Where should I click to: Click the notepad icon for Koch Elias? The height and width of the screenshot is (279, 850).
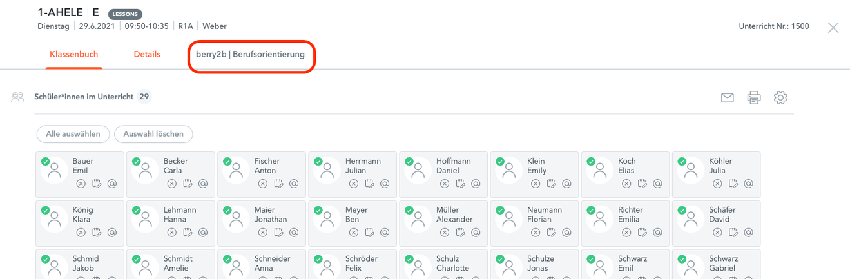point(642,184)
